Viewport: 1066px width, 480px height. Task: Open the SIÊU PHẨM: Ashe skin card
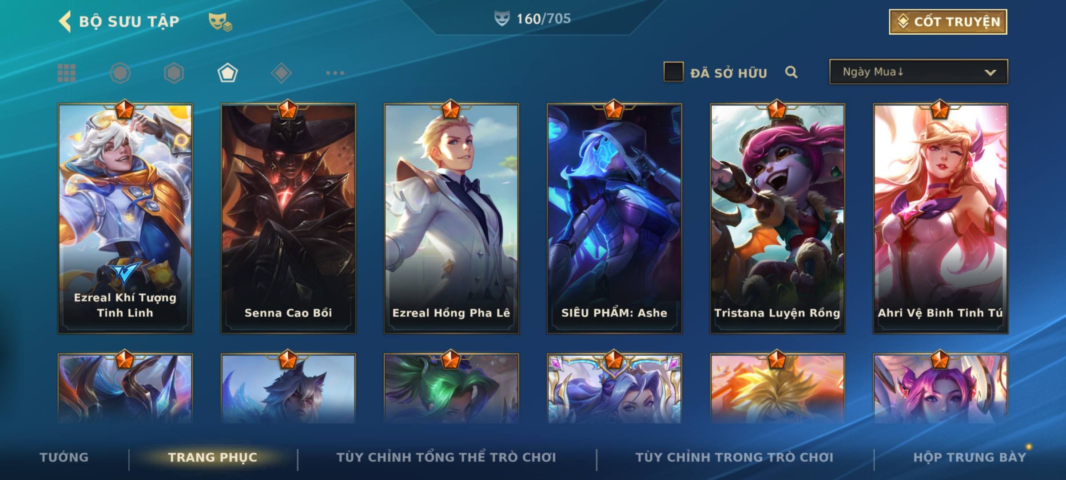click(614, 218)
